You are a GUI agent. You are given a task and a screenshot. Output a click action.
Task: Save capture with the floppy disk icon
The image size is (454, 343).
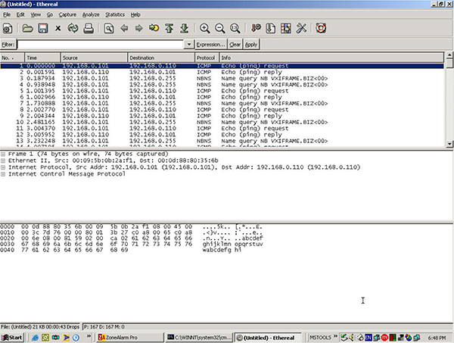coord(43,28)
